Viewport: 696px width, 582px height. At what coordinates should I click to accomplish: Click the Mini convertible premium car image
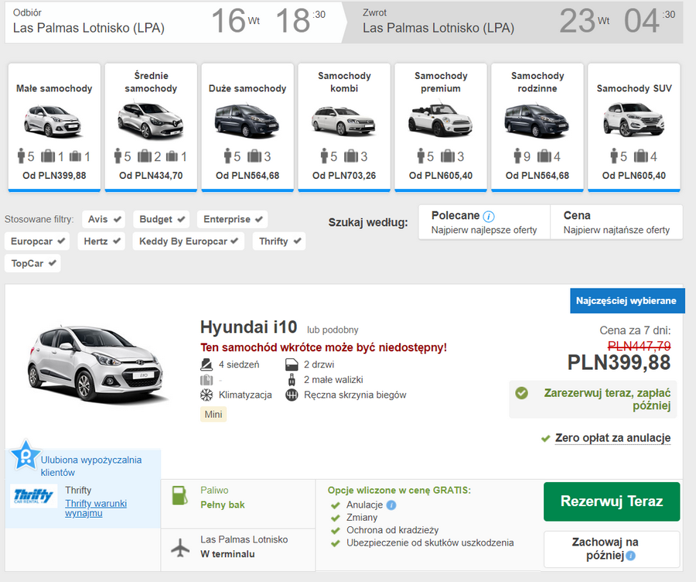pos(440,120)
